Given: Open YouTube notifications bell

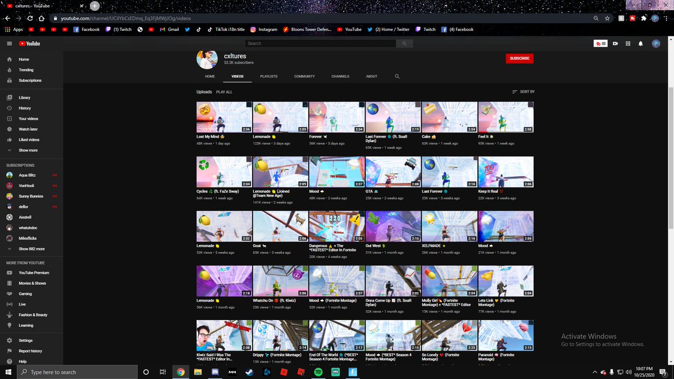Looking at the screenshot, I should (x=640, y=43).
